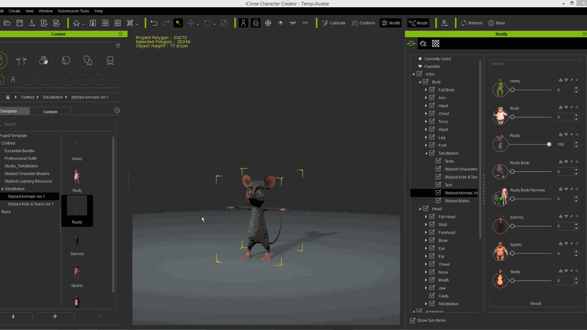Expand the Leg tree node

[426, 137]
